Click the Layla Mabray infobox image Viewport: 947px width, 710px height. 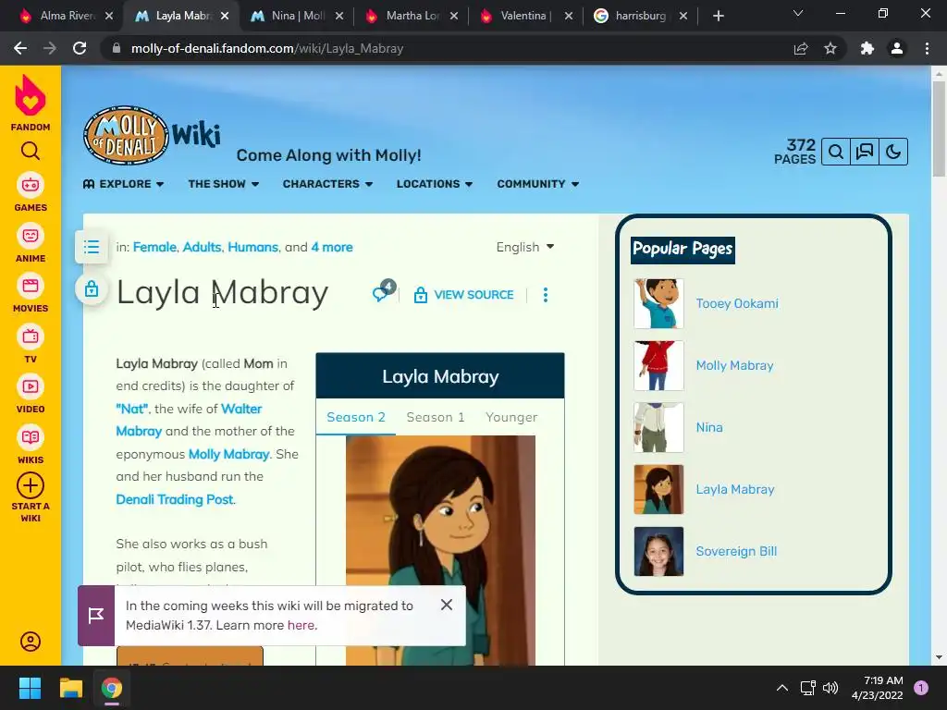440,550
